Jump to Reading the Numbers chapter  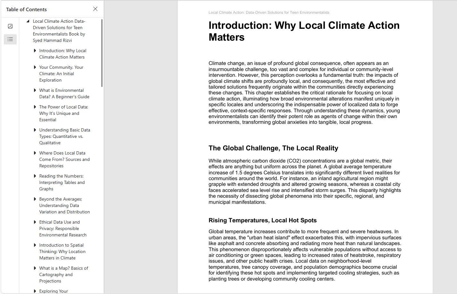pos(62,182)
